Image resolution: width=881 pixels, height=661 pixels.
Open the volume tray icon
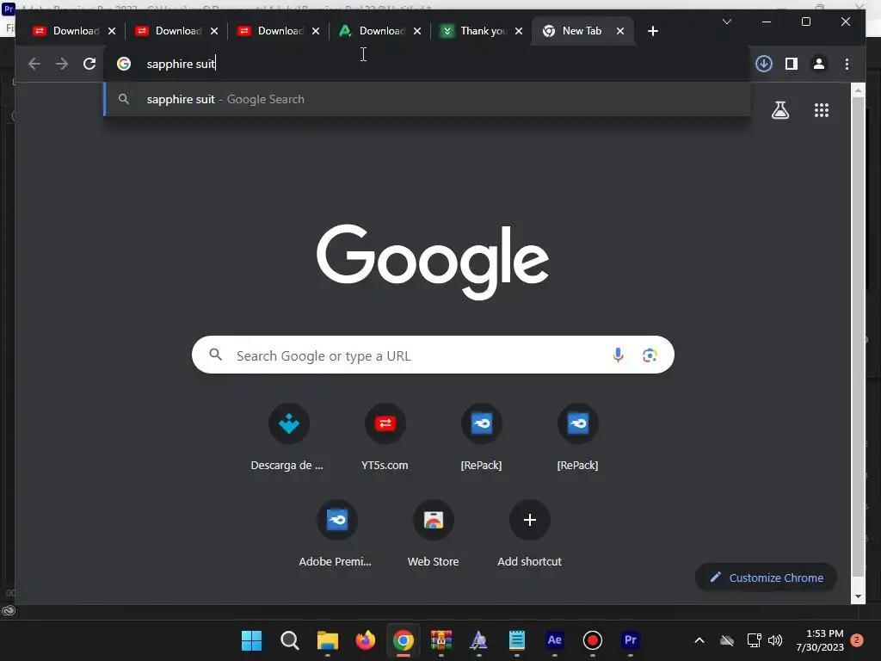tap(775, 640)
